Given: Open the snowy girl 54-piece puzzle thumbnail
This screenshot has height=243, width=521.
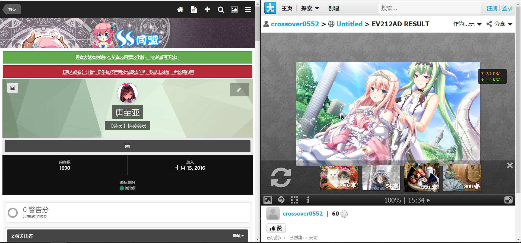Looking at the screenshot, I should [x=381, y=178].
